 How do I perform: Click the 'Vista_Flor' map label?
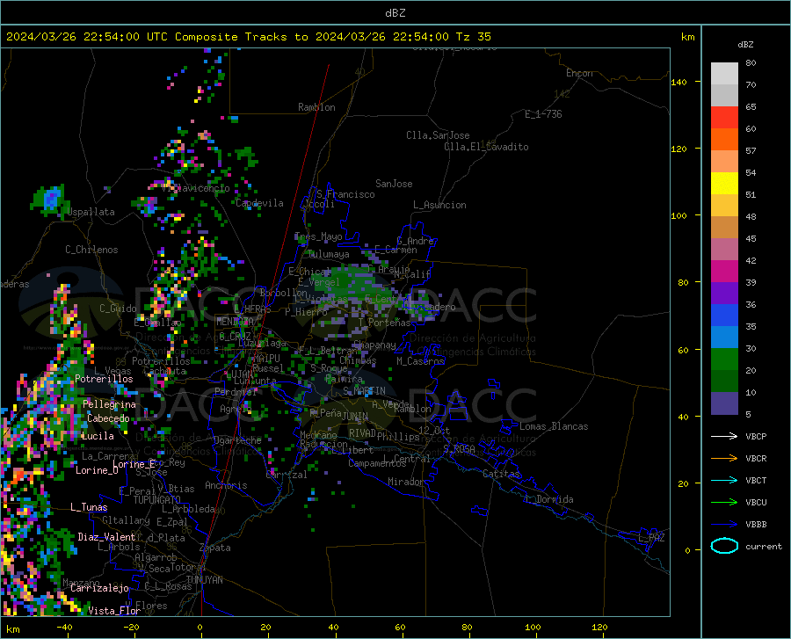(x=114, y=611)
